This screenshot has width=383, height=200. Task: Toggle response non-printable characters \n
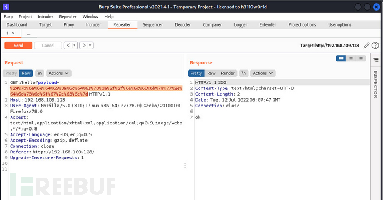244,73
